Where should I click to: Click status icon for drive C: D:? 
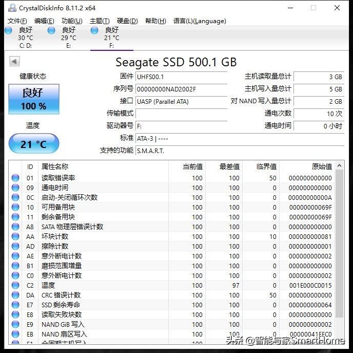[x=8, y=30]
